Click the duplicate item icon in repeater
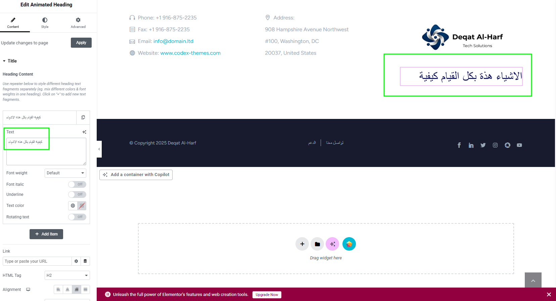The image size is (556, 301). click(83, 117)
